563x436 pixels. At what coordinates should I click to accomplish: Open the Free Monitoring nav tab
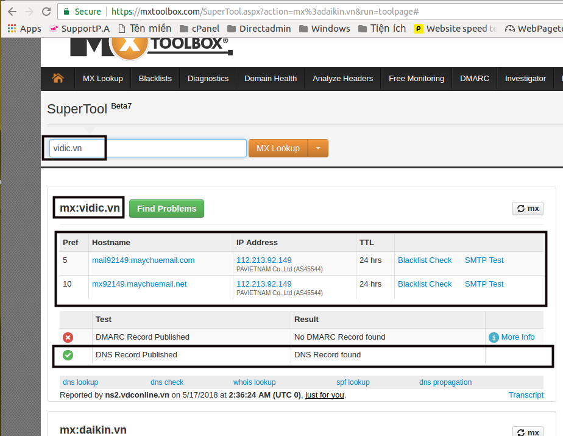tap(416, 78)
